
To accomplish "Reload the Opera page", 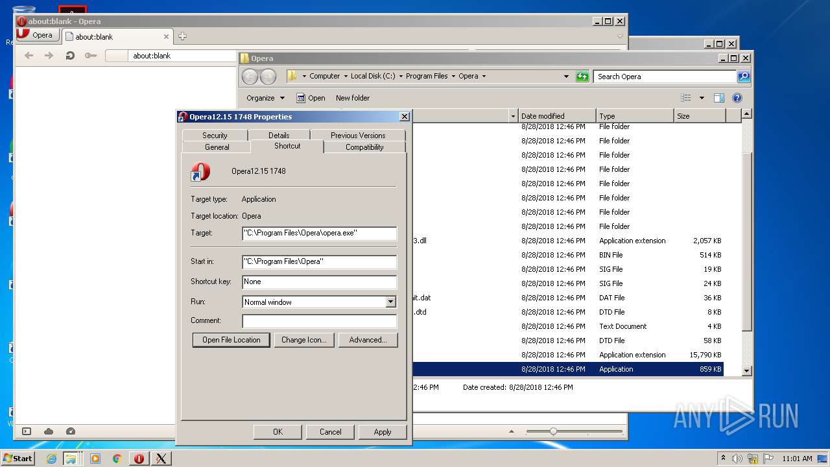I will [x=69, y=56].
